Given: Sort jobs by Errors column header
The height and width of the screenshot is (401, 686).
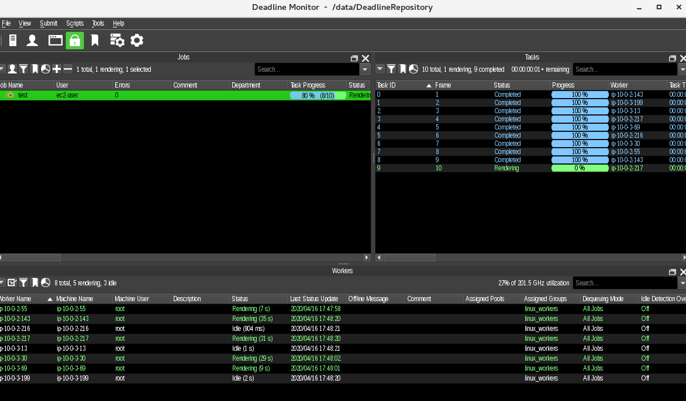Looking at the screenshot, I should [142, 85].
